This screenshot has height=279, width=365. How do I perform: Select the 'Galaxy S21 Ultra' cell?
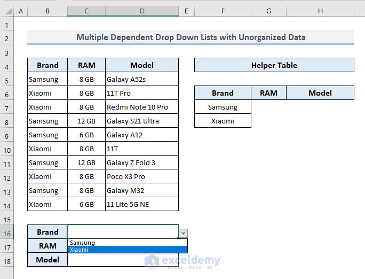point(142,121)
